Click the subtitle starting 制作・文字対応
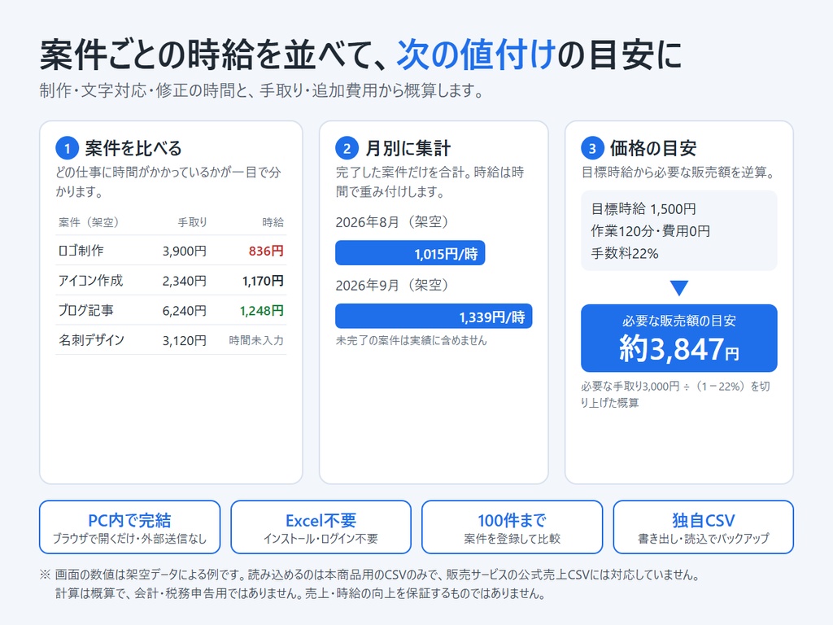This screenshot has width=833, height=625. pos(261,90)
